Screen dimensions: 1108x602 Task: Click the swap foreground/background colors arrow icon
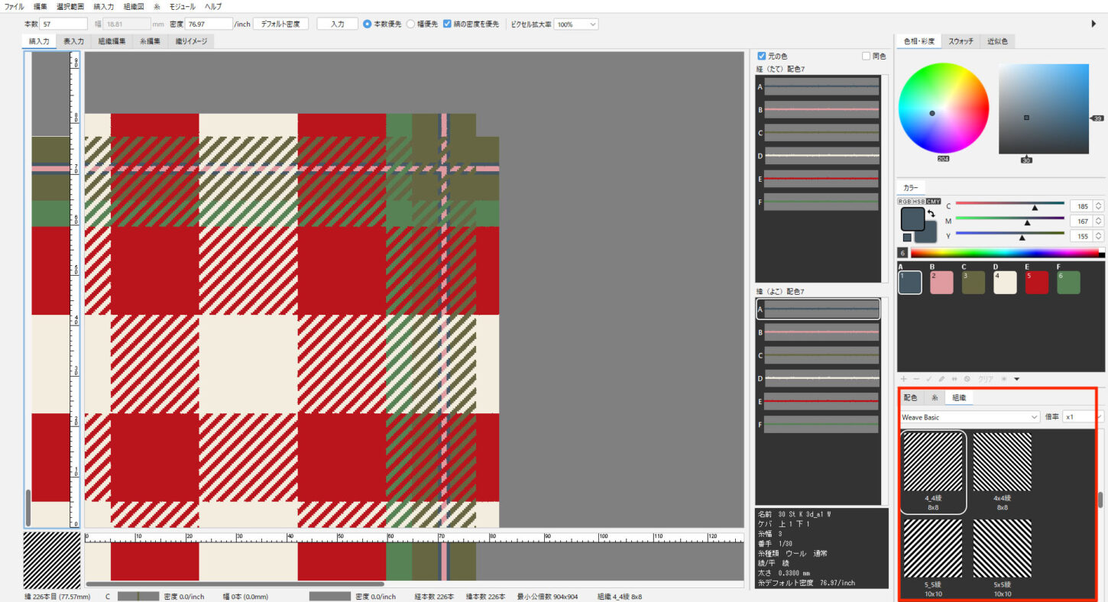click(931, 214)
